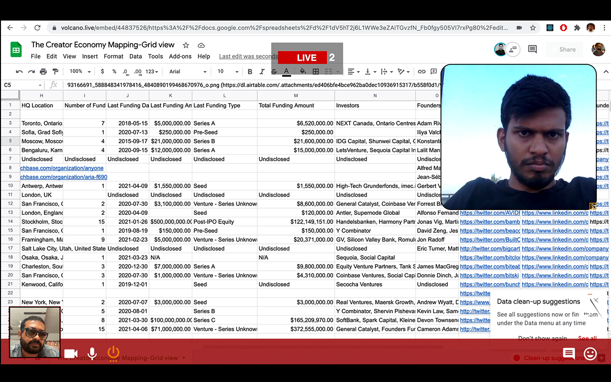Open the emoji reactions smiley icon
Viewport: 611px width, 382px height.
click(590, 353)
